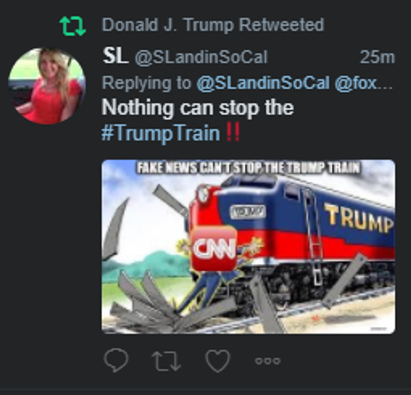The width and height of the screenshot is (411, 395).
Task: Open the tweet via the 25m timestamp
Action: tap(377, 57)
